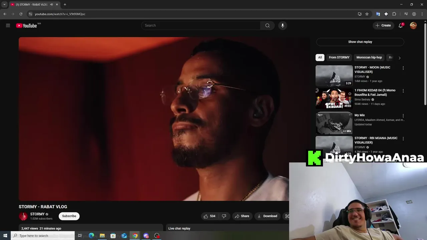Open the notifications bell
This screenshot has height=240, width=427.
click(401, 25)
